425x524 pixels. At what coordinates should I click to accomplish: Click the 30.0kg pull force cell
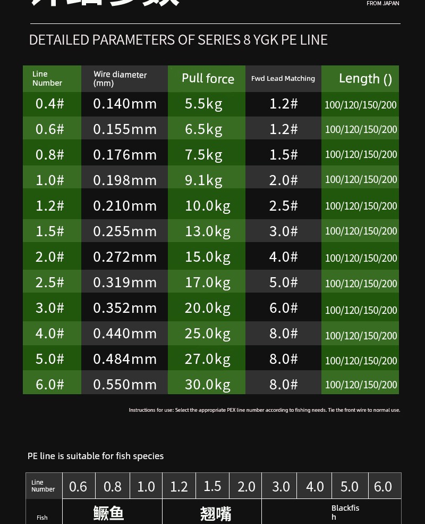[x=207, y=385]
